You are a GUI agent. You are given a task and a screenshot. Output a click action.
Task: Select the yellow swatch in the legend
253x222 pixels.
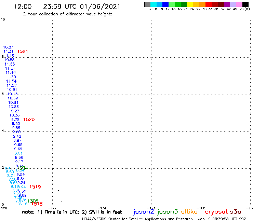point(190,4)
